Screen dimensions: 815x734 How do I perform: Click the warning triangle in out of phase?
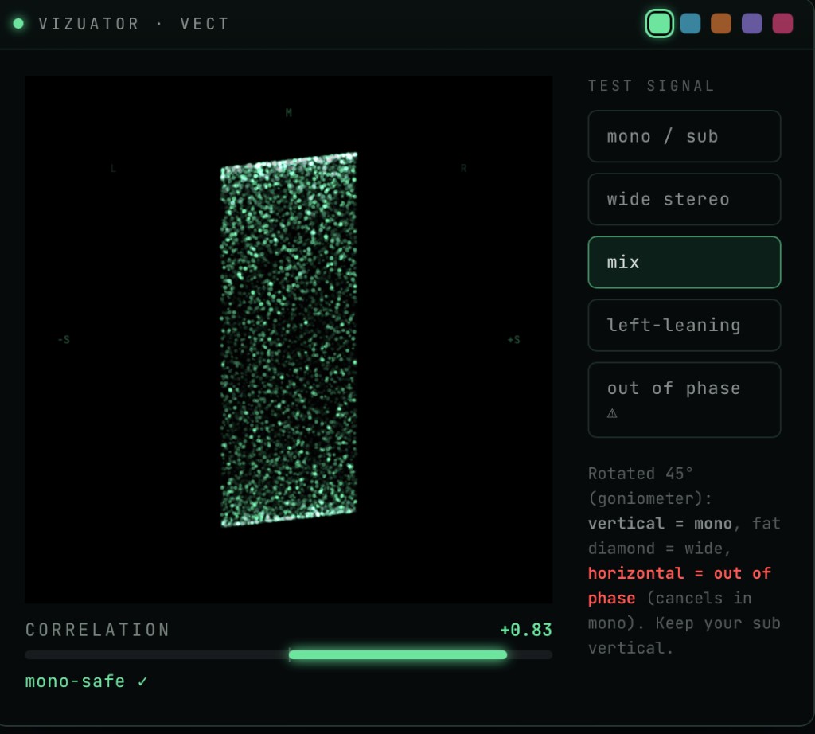point(612,413)
